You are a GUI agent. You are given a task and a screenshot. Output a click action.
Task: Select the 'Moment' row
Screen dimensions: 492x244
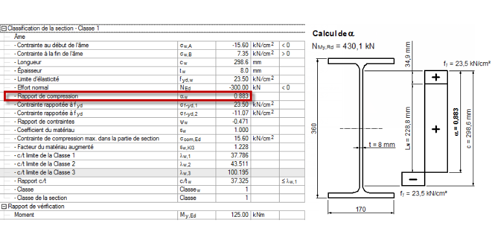pyautogui.click(x=153, y=215)
